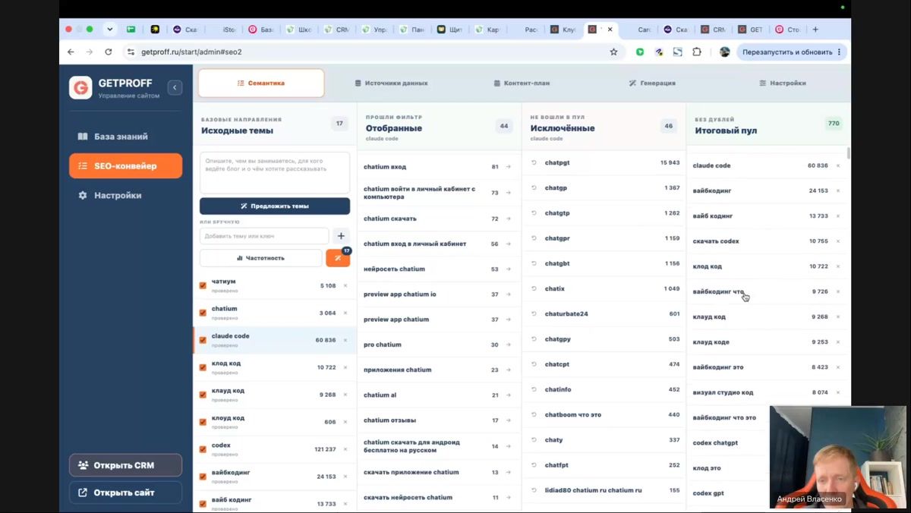Move pro chatium with its arrow icon

(x=509, y=345)
